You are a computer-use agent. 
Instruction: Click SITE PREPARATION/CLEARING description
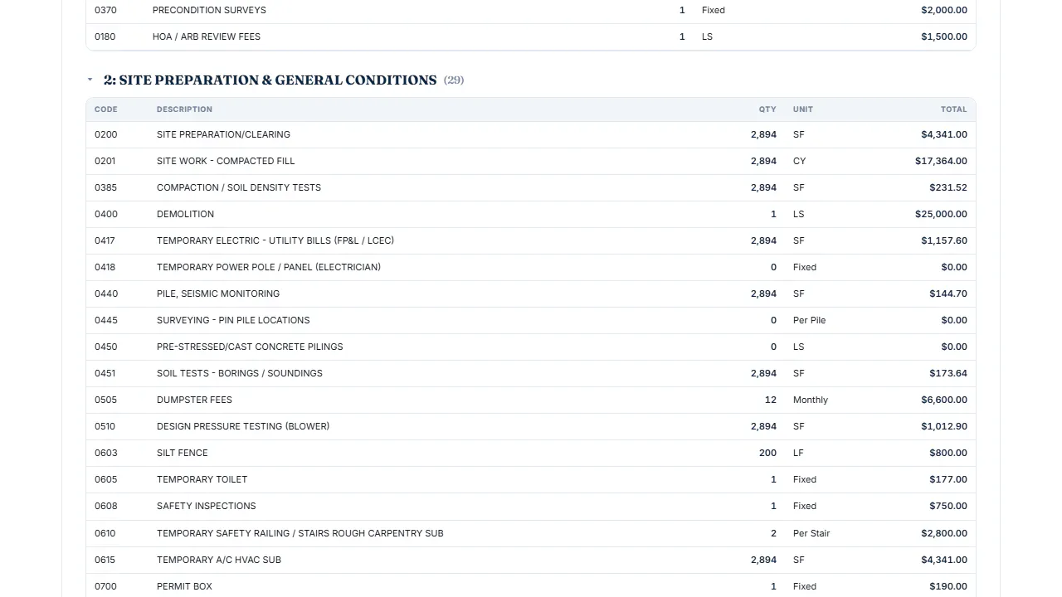tap(223, 134)
